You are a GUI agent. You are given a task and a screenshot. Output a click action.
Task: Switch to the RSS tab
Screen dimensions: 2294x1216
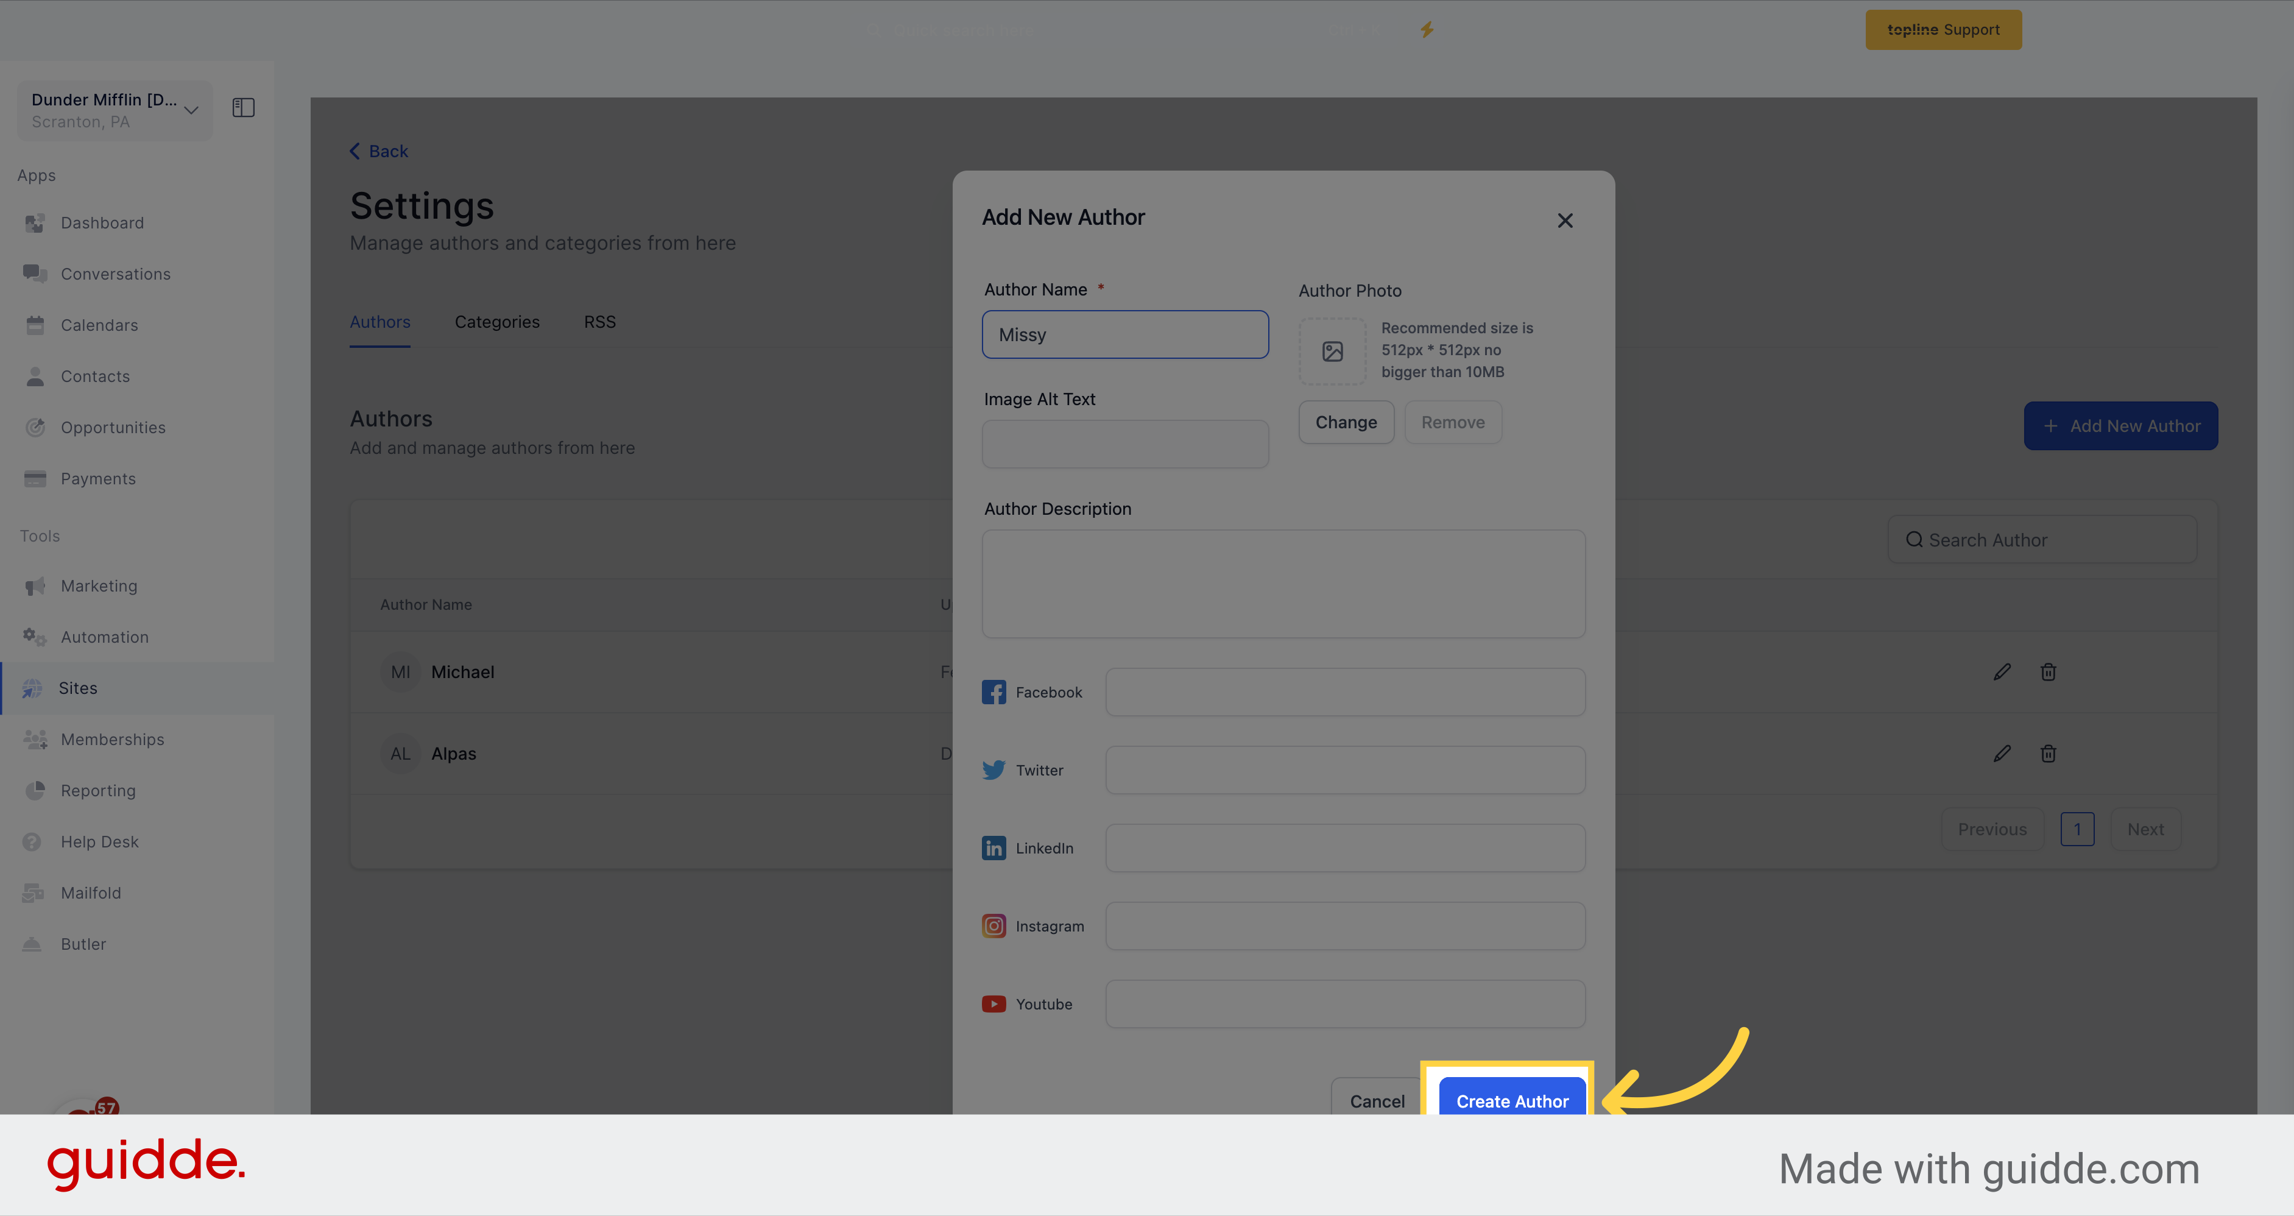click(599, 322)
